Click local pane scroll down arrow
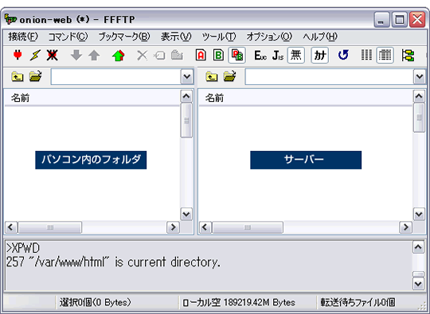Screen dimensions: 430x314 [186, 214]
